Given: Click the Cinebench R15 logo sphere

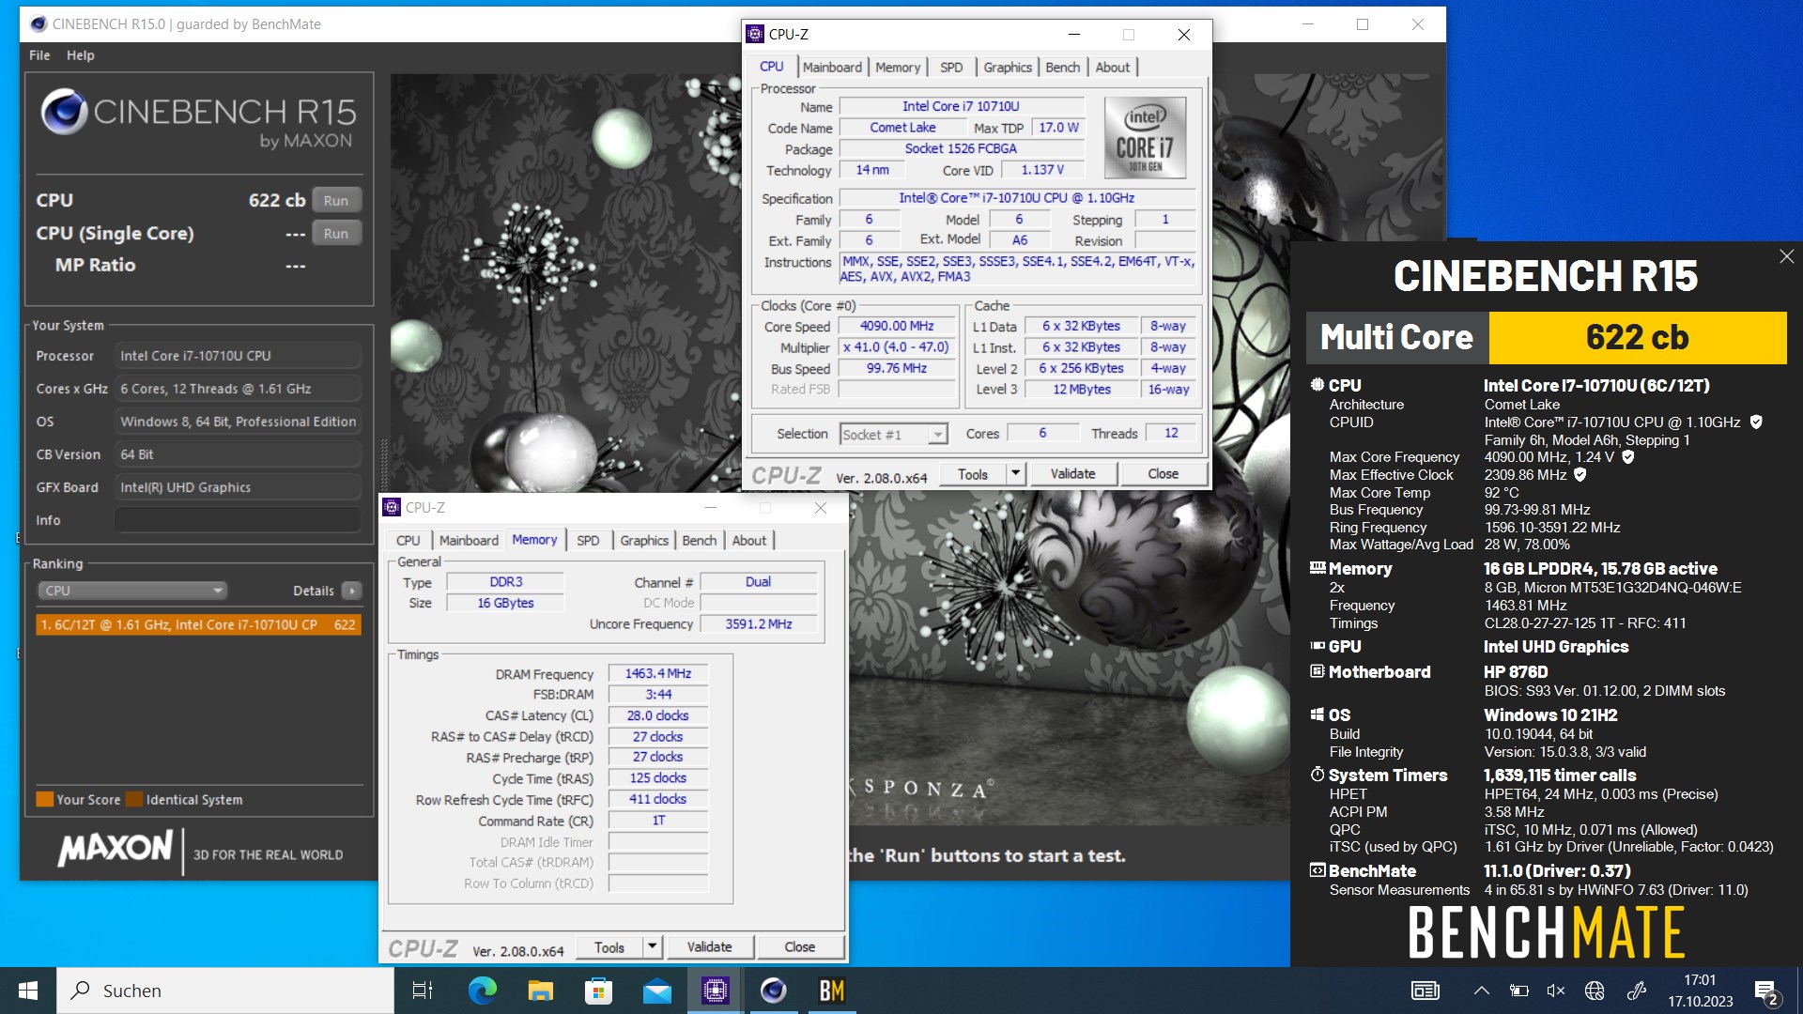Looking at the screenshot, I should tap(64, 113).
